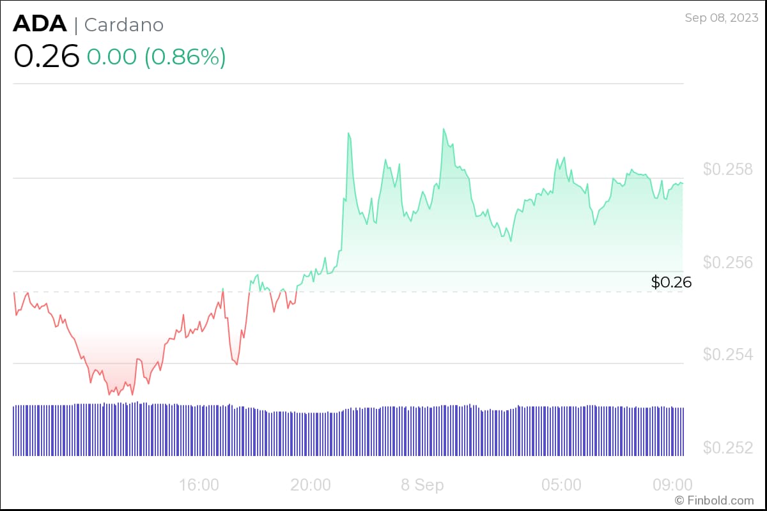
Task: Open the Finbold.com copyright link
Action: 715,500
